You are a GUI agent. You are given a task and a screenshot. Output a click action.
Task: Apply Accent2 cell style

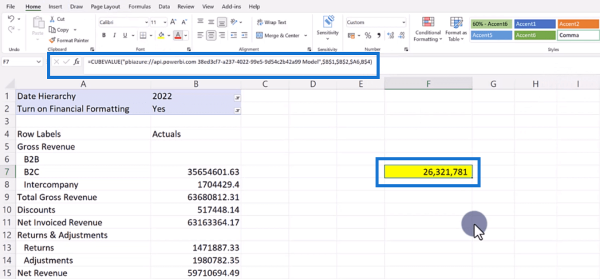pos(578,24)
